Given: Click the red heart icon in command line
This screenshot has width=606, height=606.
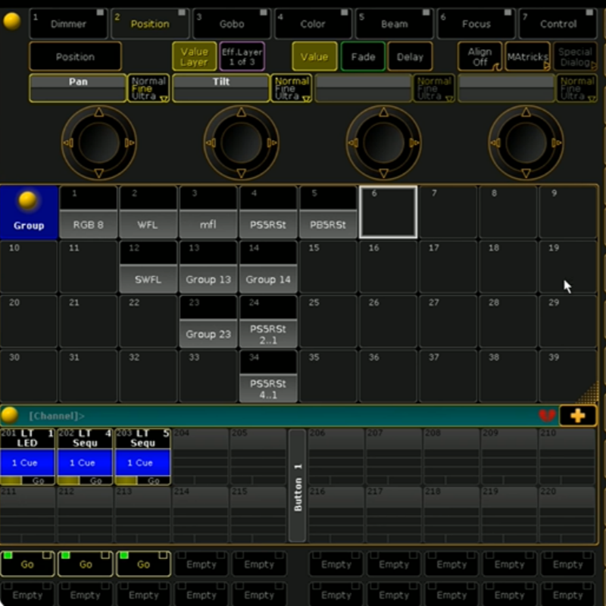Looking at the screenshot, I should pos(546,415).
